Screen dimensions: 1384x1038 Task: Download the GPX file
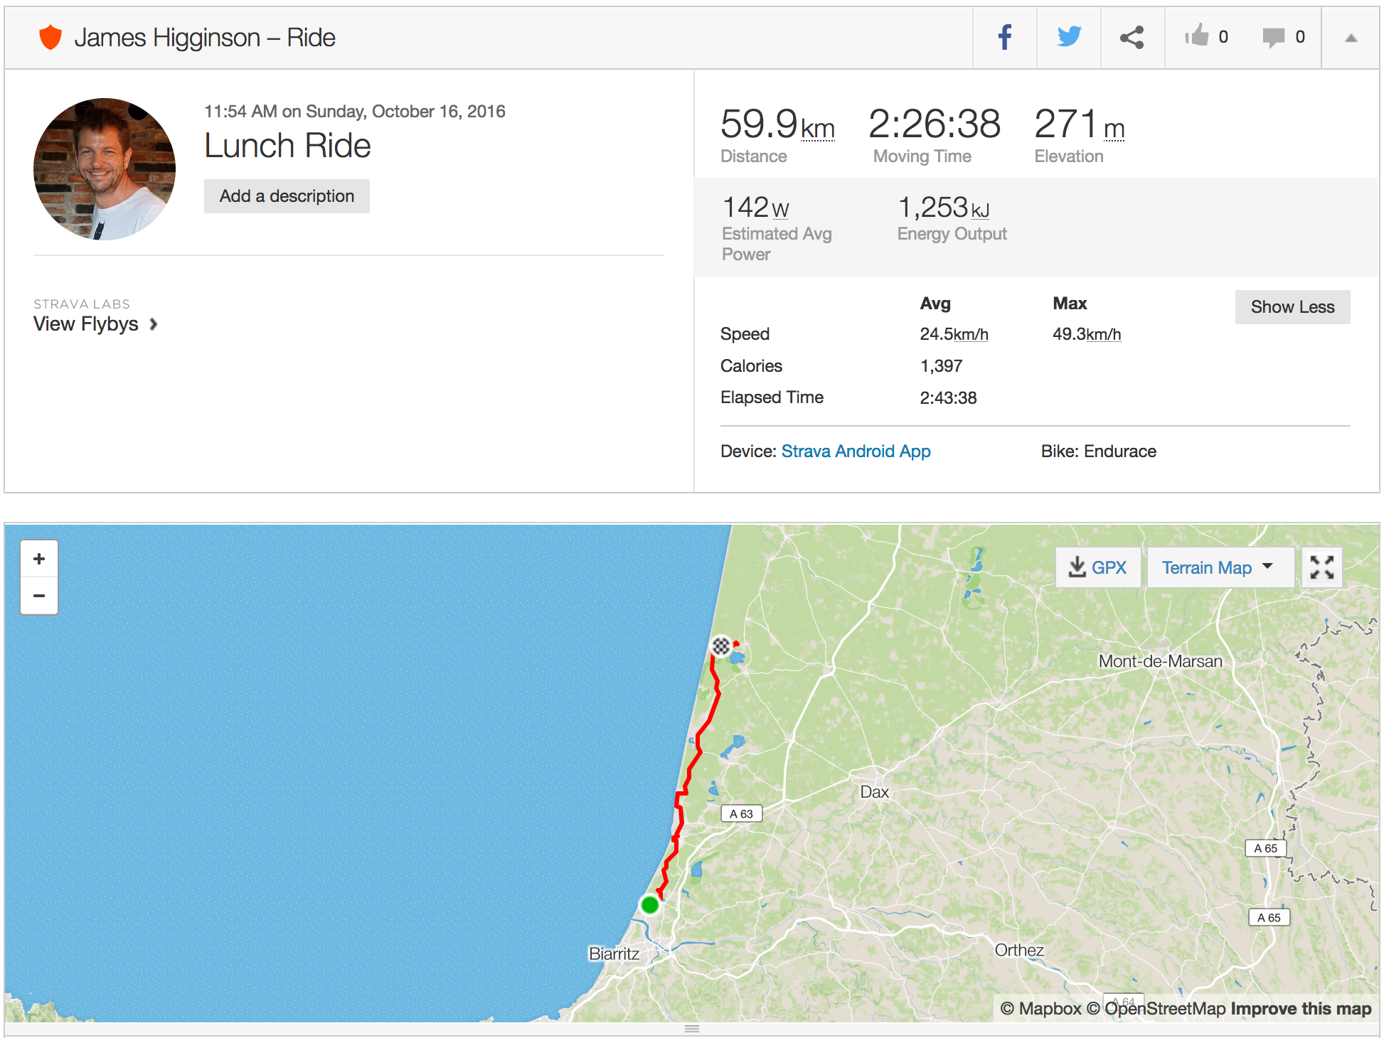1098,567
